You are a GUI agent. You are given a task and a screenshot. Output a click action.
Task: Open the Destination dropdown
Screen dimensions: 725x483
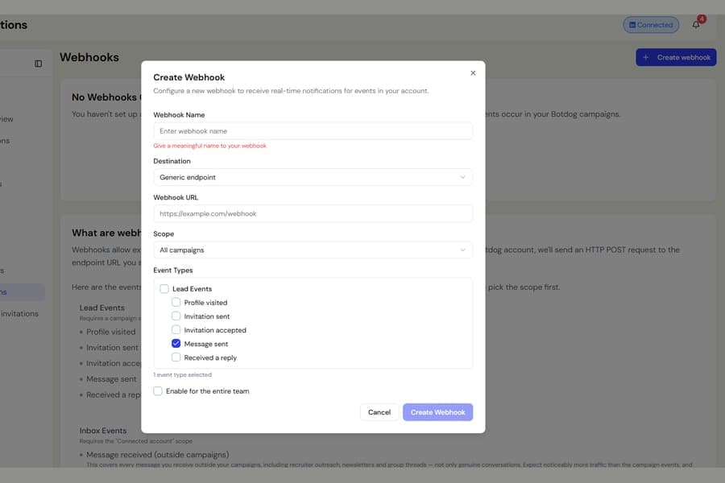(313, 177)
